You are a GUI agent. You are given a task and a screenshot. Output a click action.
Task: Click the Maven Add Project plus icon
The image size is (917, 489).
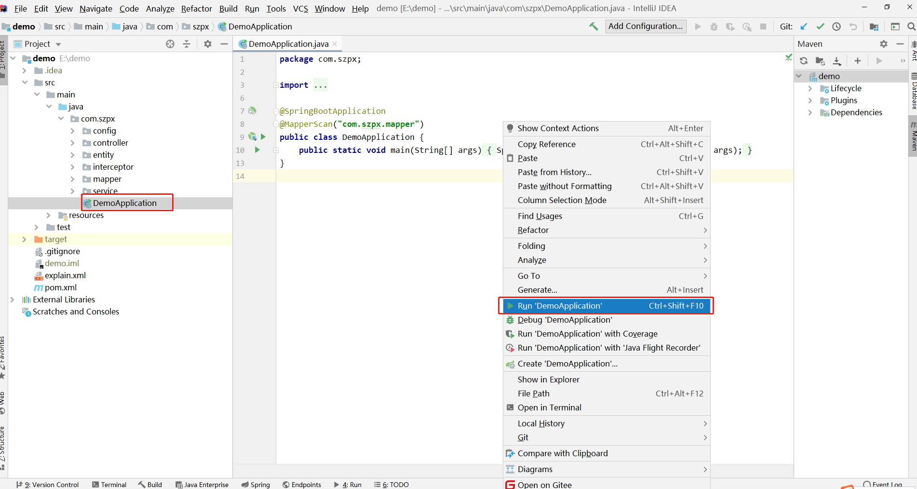tap(858, 61)
